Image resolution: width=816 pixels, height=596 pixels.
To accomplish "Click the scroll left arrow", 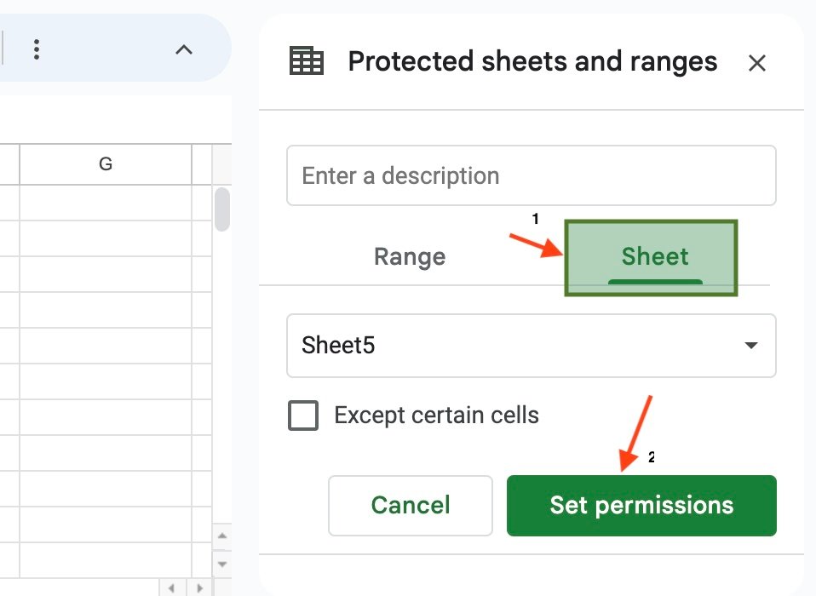I will 171,587.
